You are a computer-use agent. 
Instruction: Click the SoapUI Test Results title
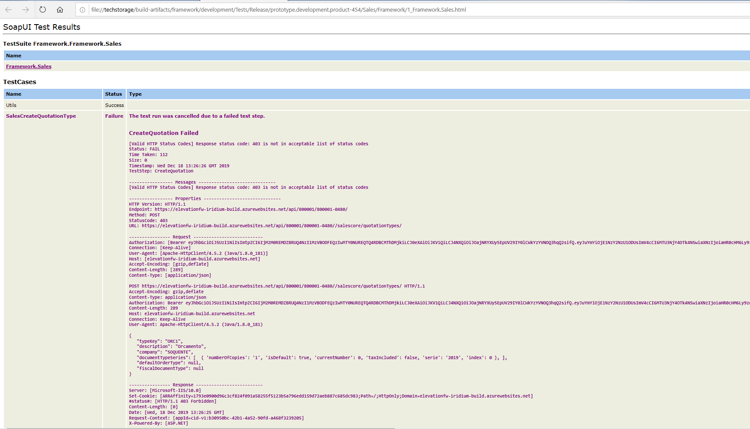[42, 27]
